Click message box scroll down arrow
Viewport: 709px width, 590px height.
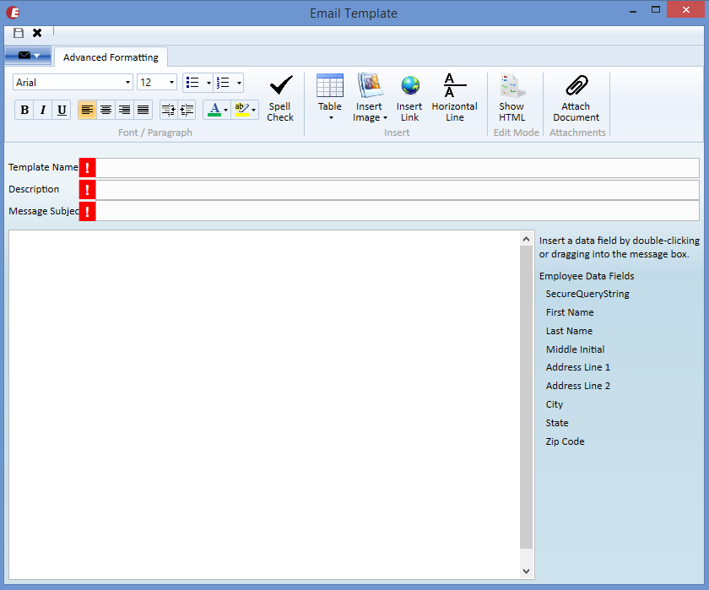526,571
